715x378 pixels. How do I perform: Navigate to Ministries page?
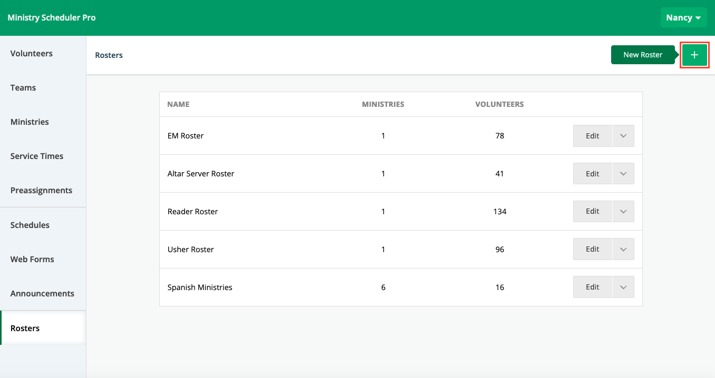(x=30, y=122)
